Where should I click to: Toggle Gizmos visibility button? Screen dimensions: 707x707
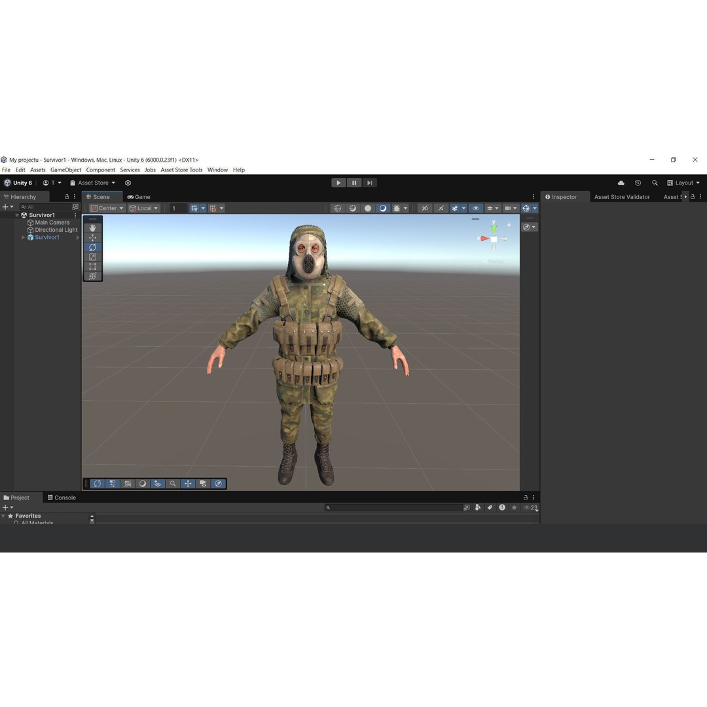tap(526, 208)
